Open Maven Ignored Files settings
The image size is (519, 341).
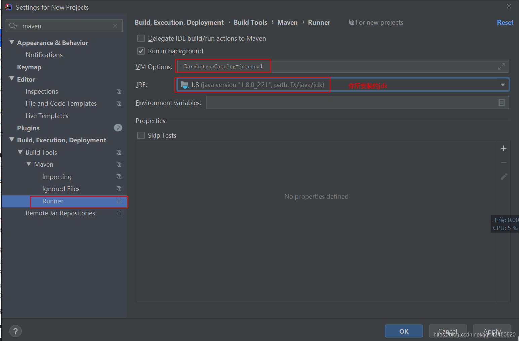(x=61, y=189)
